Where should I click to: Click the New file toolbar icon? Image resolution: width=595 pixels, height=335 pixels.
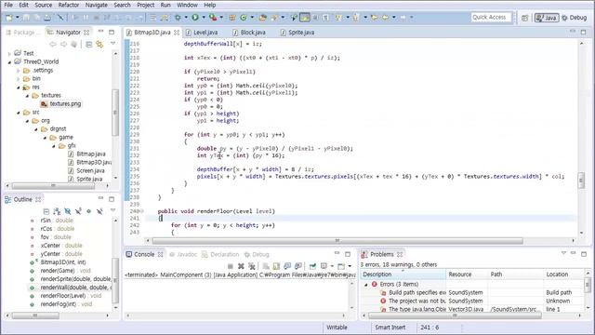click(x=9, y=18)
